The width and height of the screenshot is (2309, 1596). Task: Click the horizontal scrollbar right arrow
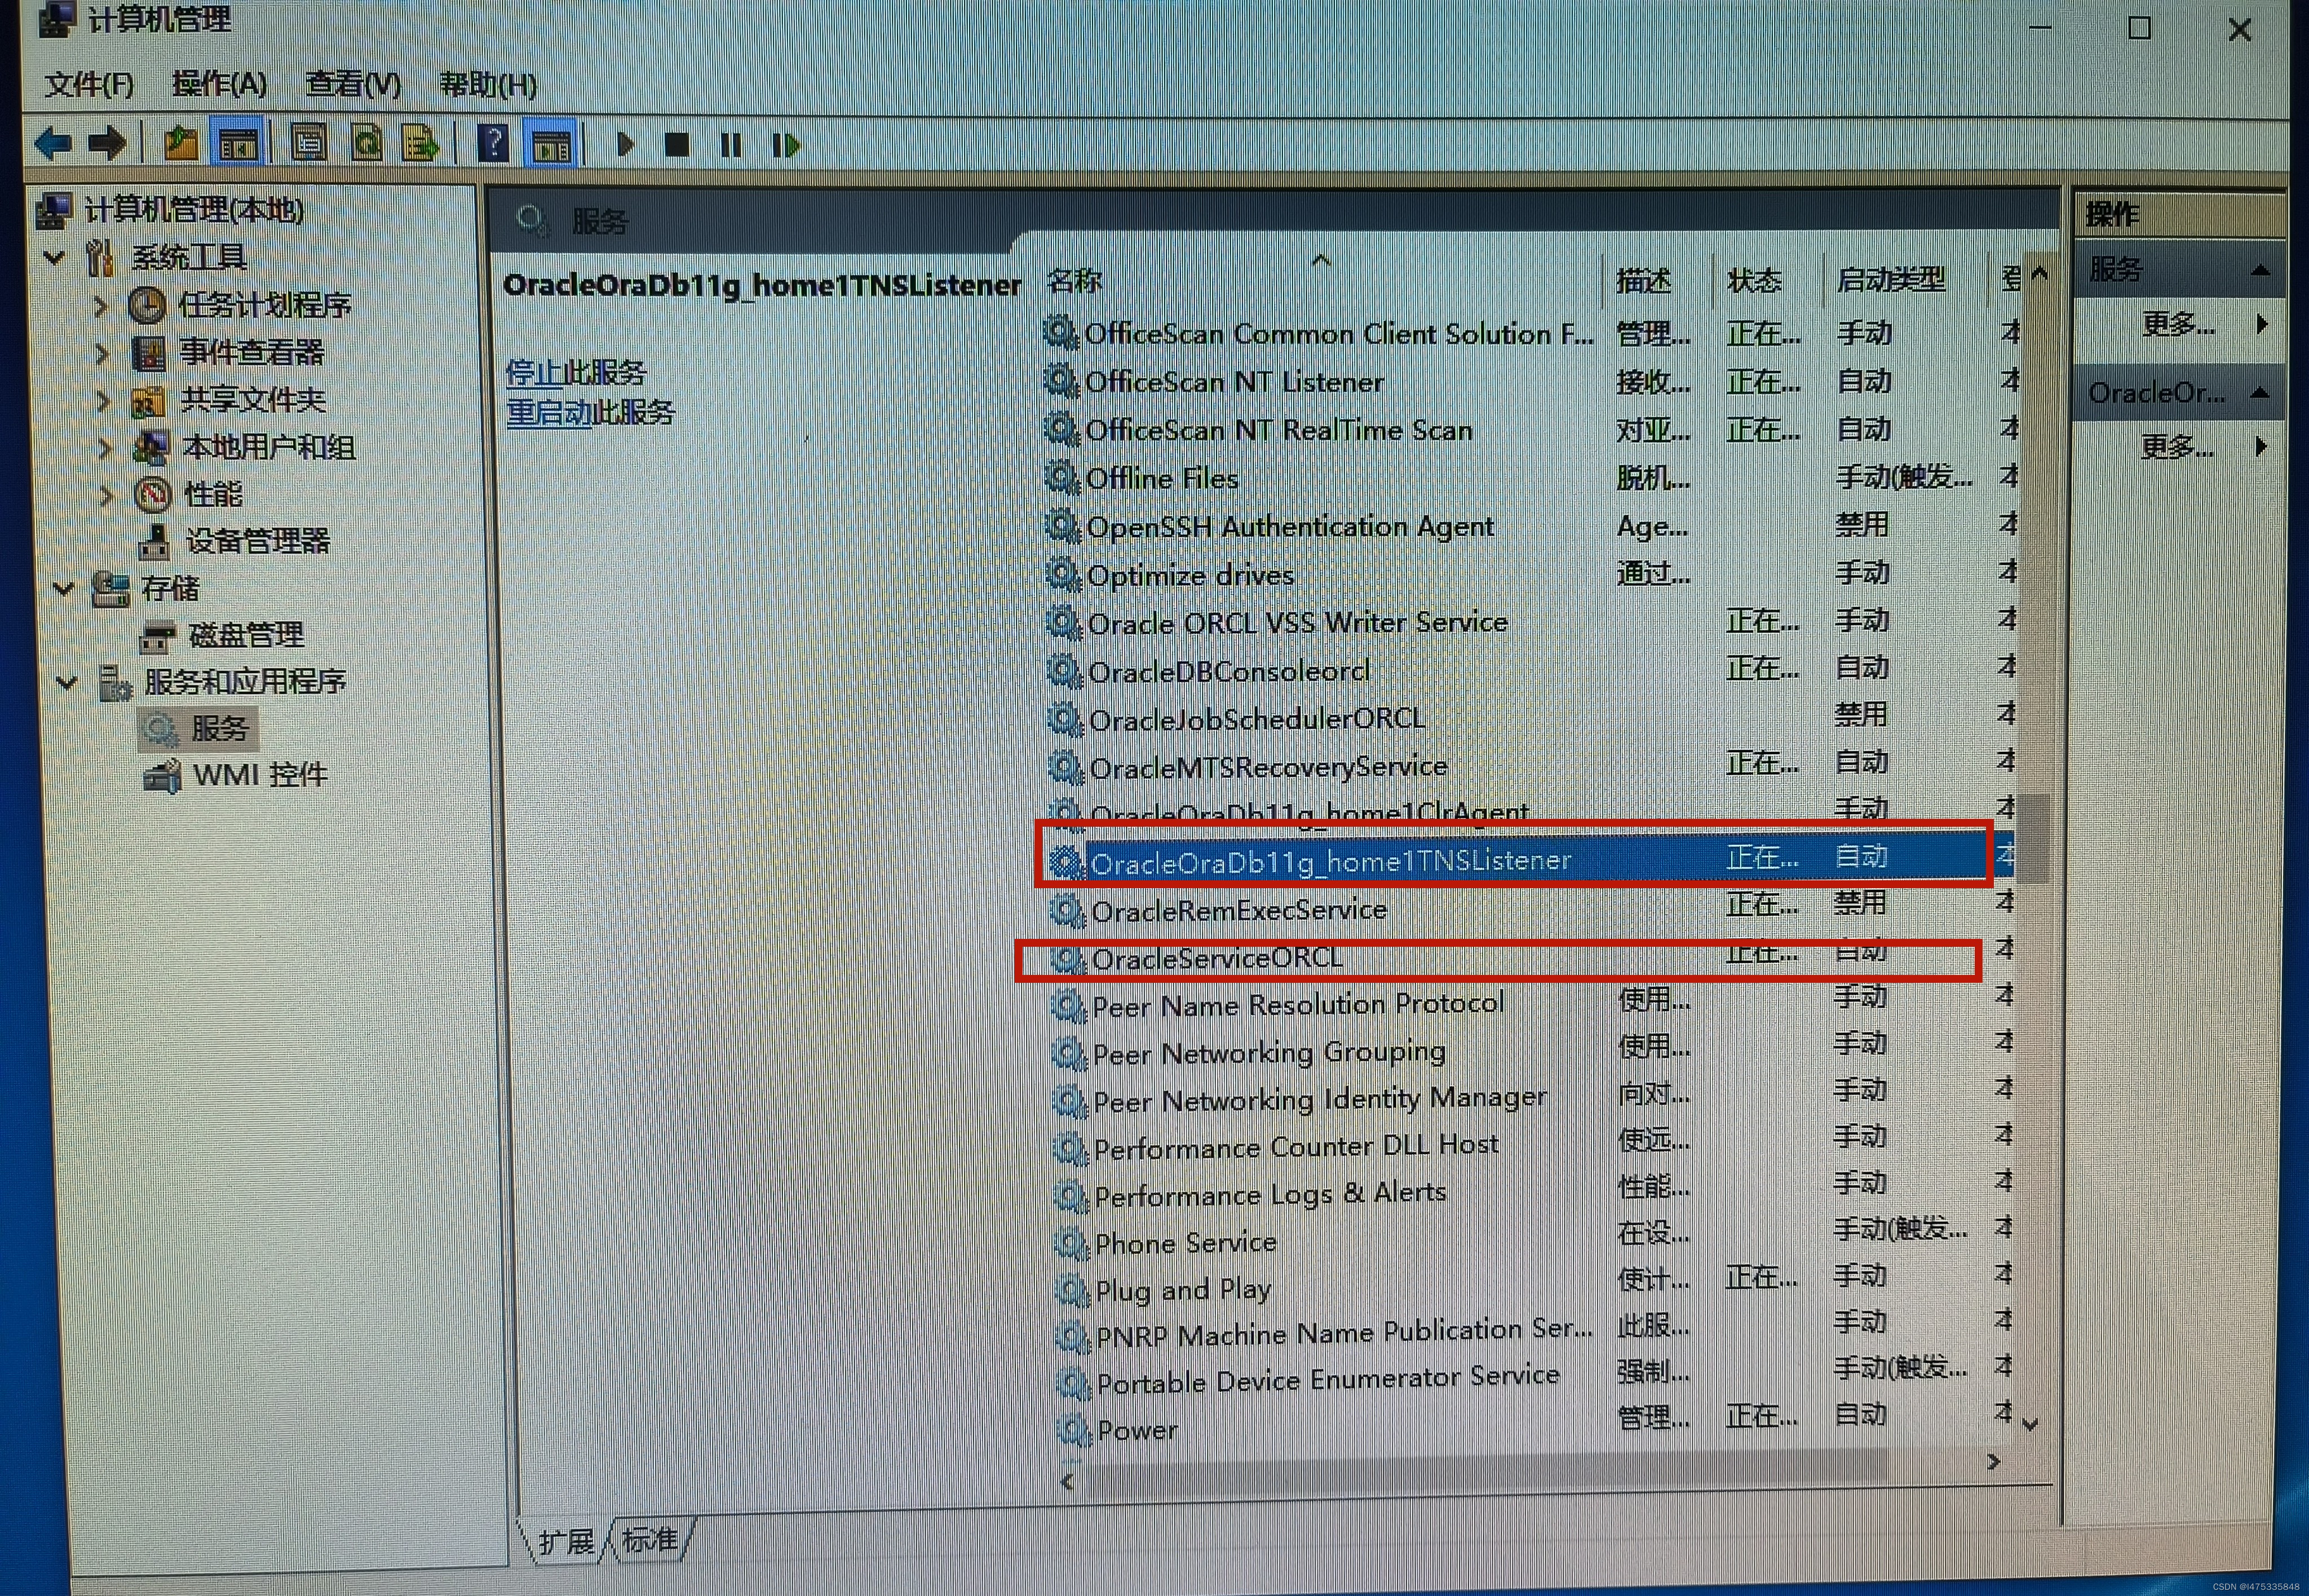[1993, 1462]
